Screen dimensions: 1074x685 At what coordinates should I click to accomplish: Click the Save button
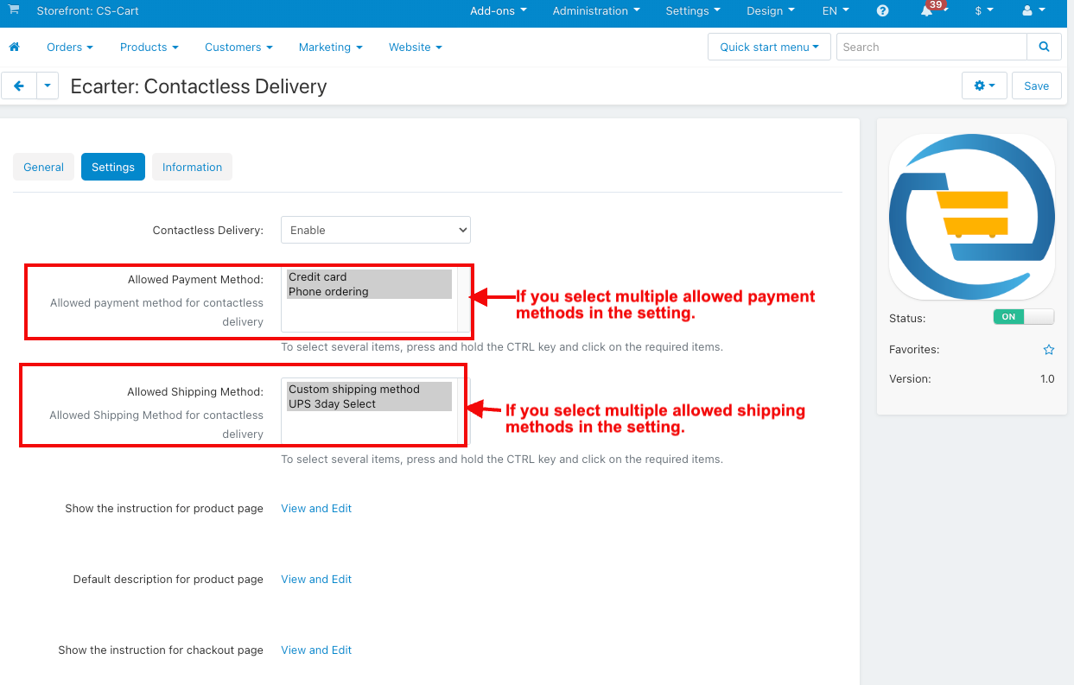pyautogui.click(x=1037, y=86)
